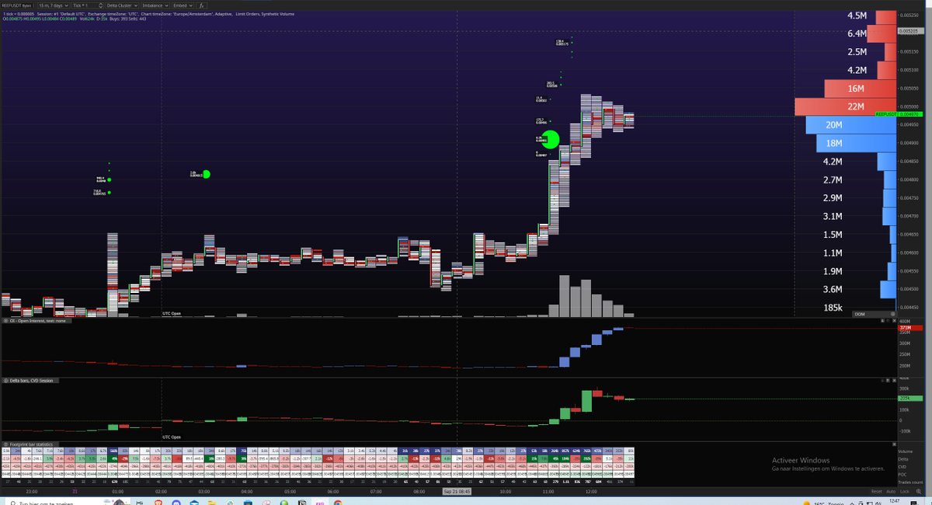Click the 'Delta bars, CVD Session' panel title

(x=30, y=380)
